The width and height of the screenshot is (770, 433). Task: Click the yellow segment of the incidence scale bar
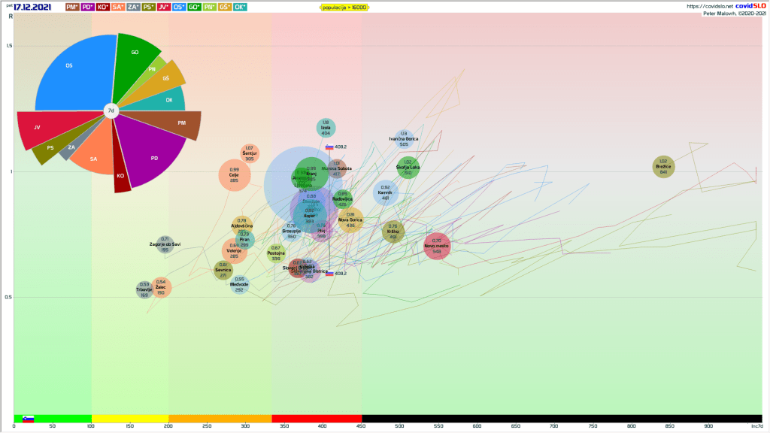[130, 419]
